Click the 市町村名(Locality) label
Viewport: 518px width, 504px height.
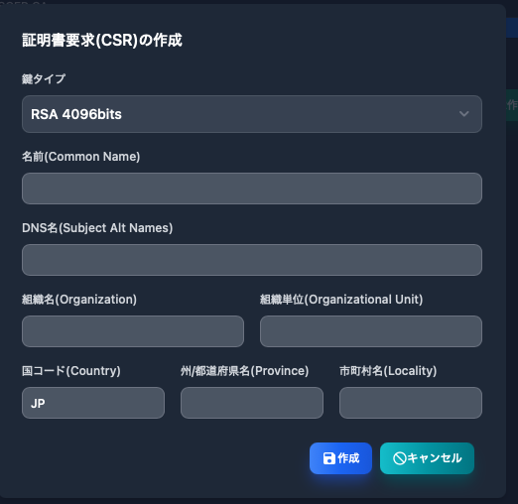click(x=388, y=371)
